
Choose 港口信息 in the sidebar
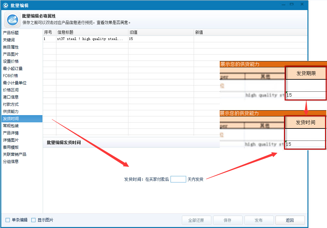(x=11, y=97)
